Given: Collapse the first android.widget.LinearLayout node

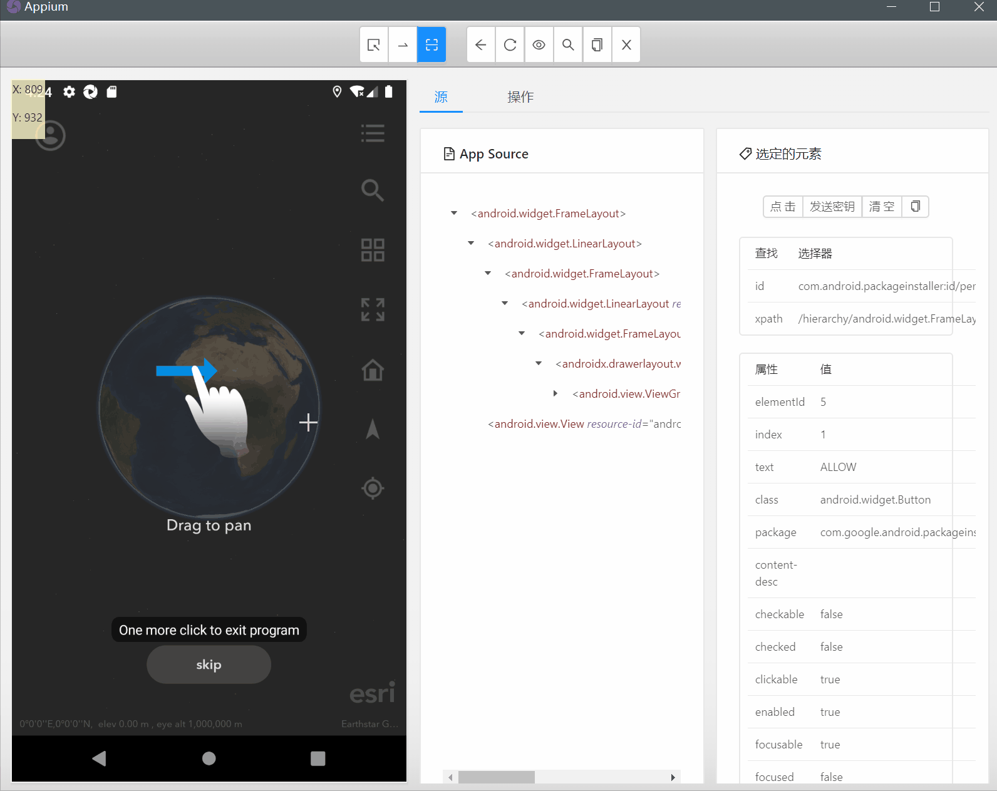Looking at the screenshot, I should coord(471,244).
